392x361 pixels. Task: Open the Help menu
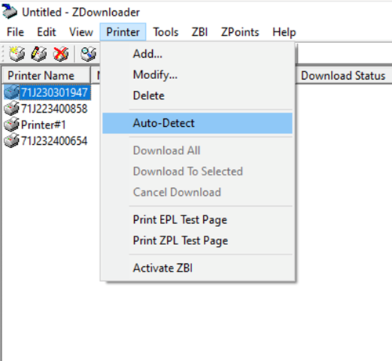pos(284,32)
